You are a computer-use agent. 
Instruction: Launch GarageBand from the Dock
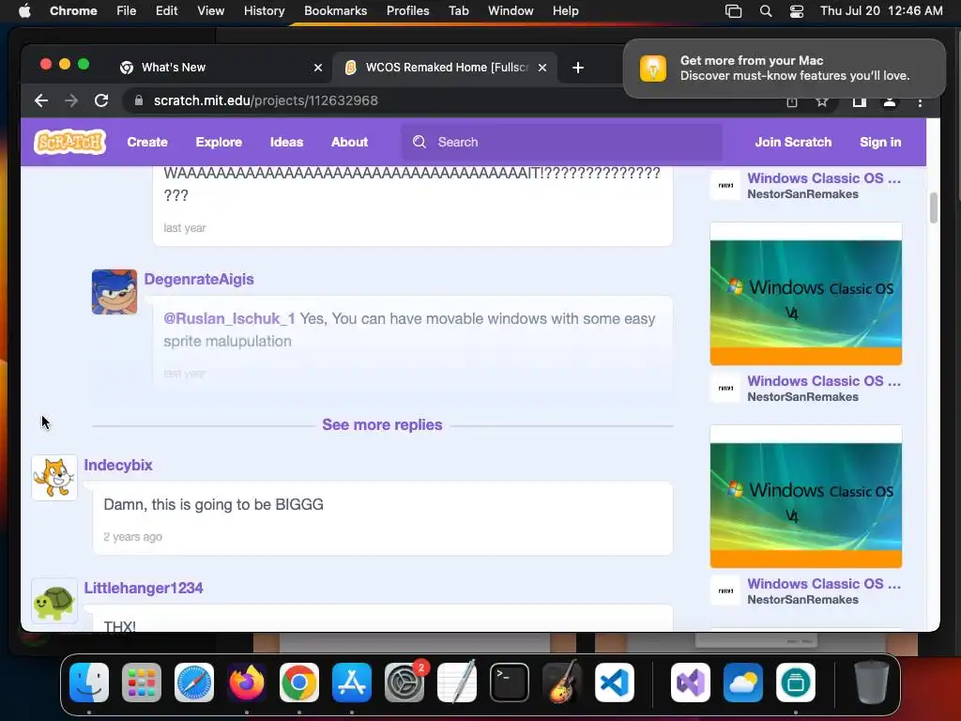(562, 683)
